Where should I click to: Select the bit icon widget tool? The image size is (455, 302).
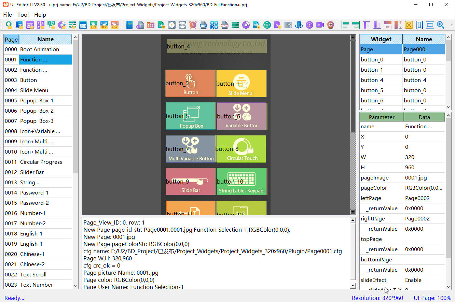tap(257, 25)
